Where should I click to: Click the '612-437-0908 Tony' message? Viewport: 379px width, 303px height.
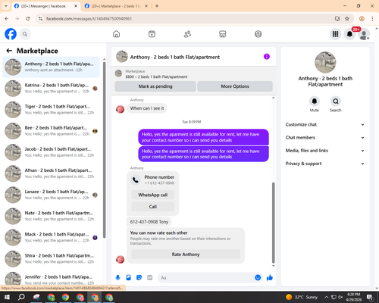pos(149,222)
